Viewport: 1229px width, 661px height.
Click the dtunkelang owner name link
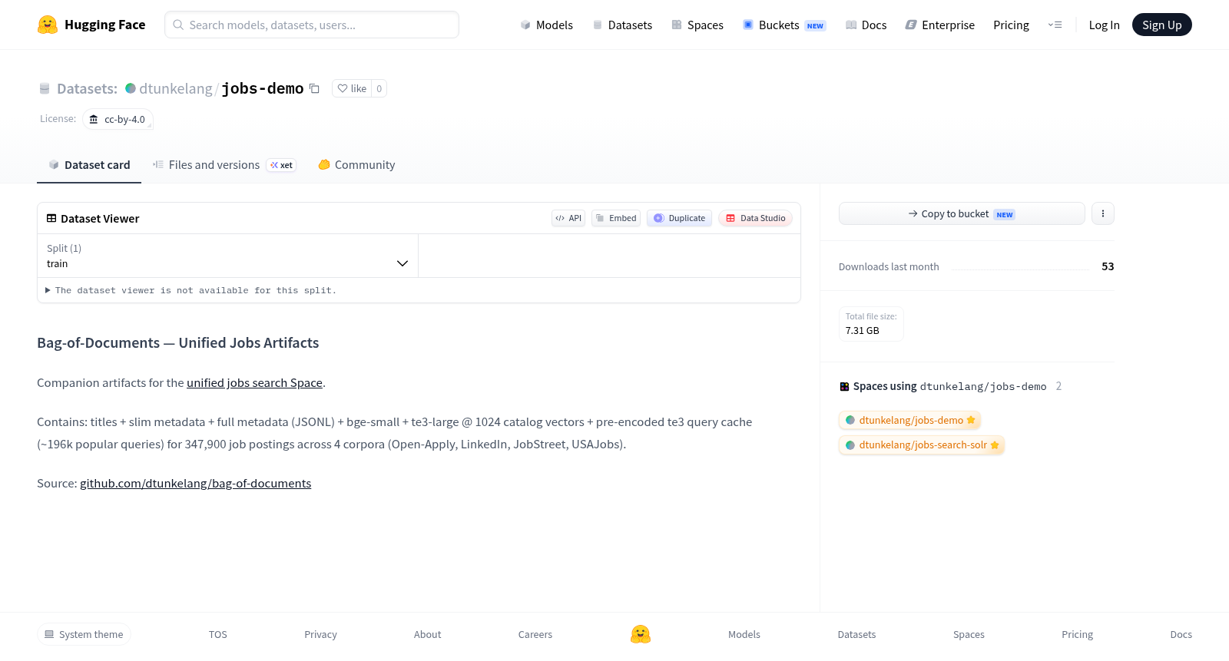point(176,88)
